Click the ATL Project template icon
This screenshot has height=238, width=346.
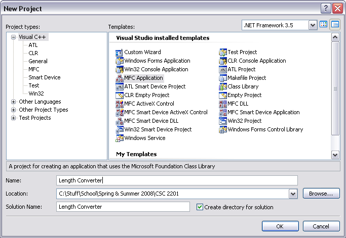223,69
